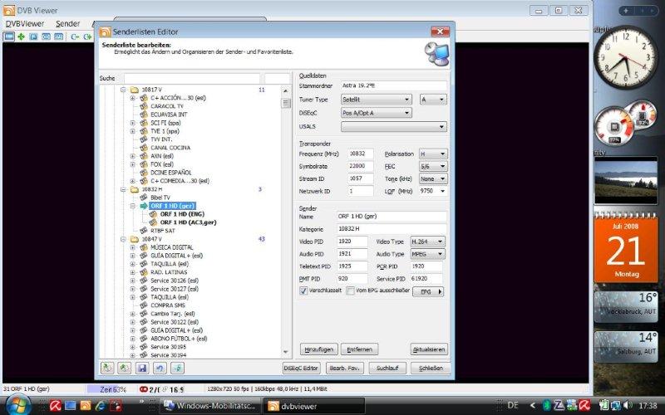
Task: Open the Sender menu
Action: click(x=67, y=23)
